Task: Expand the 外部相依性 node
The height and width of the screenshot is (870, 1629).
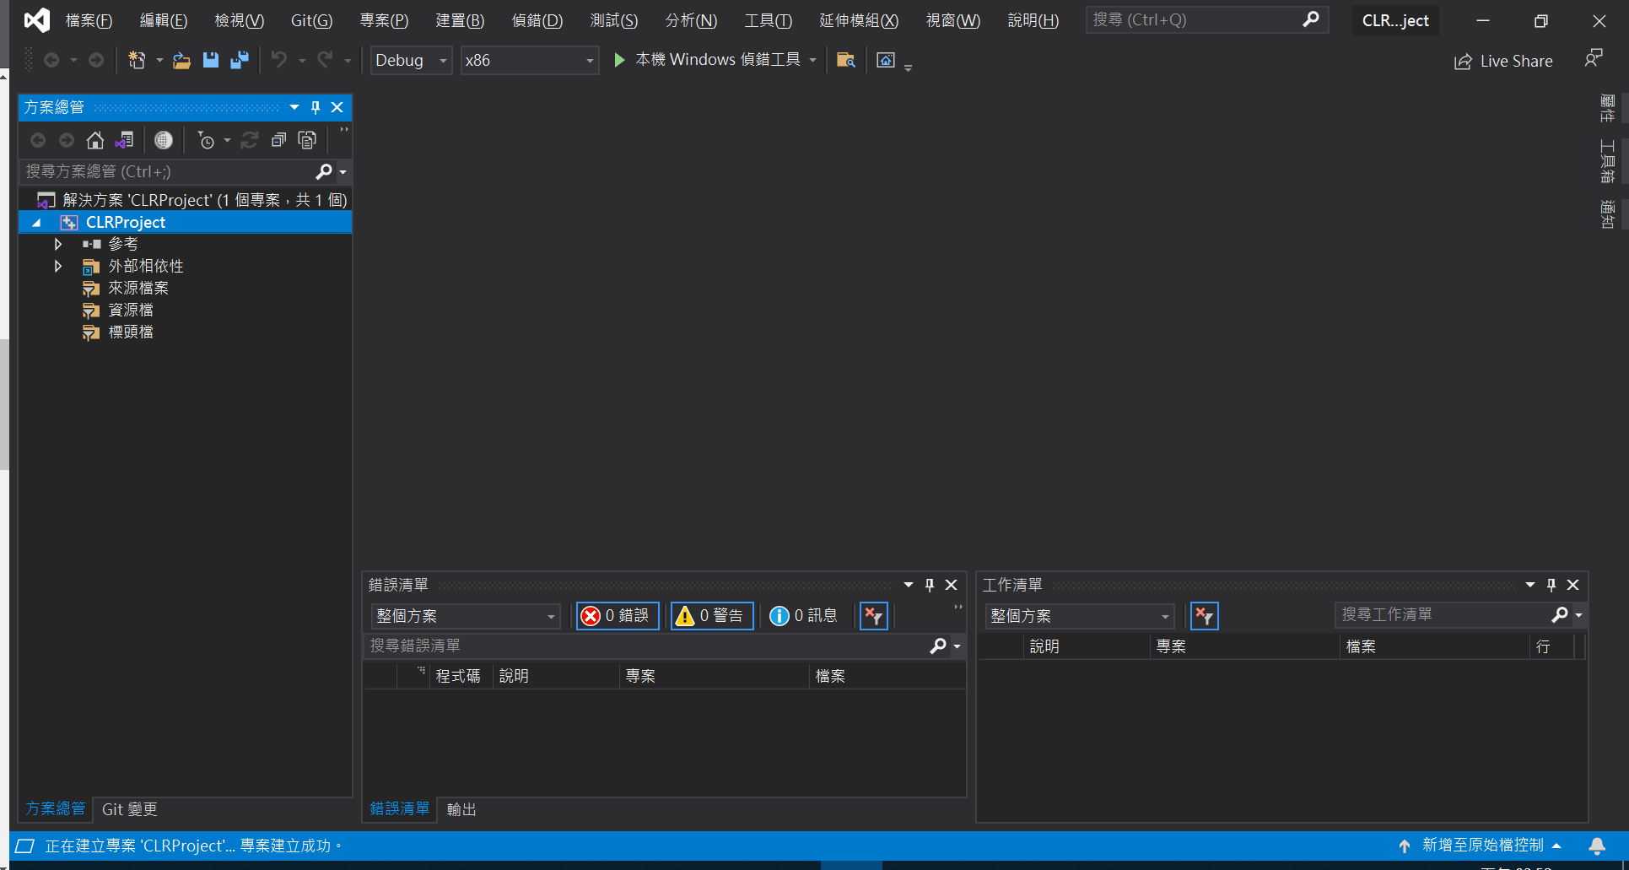Action: click(x=57, y=266)
